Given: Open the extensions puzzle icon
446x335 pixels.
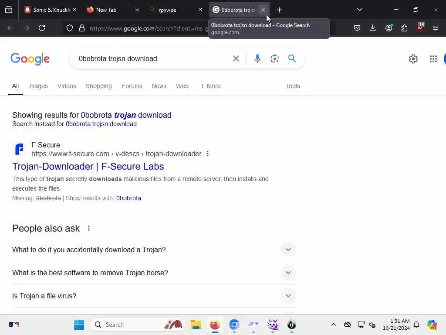Looking at the screenshot, I should [404, 28].
